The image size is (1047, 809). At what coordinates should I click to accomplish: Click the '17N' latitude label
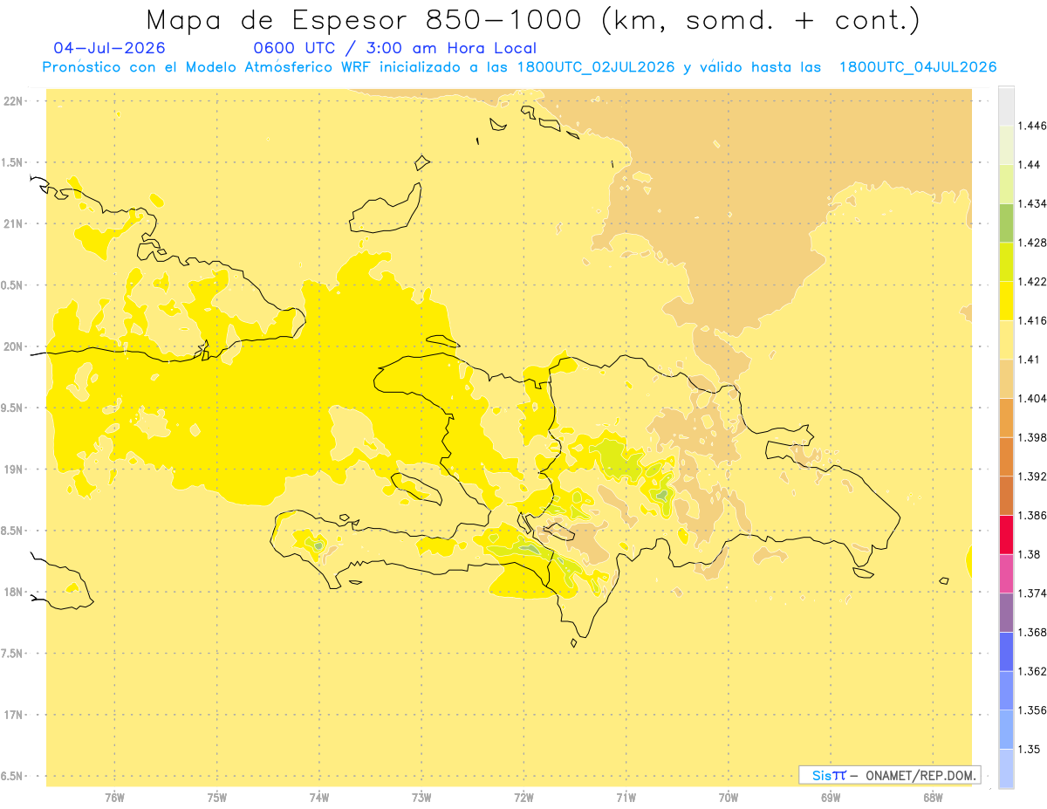coord(12,715)
